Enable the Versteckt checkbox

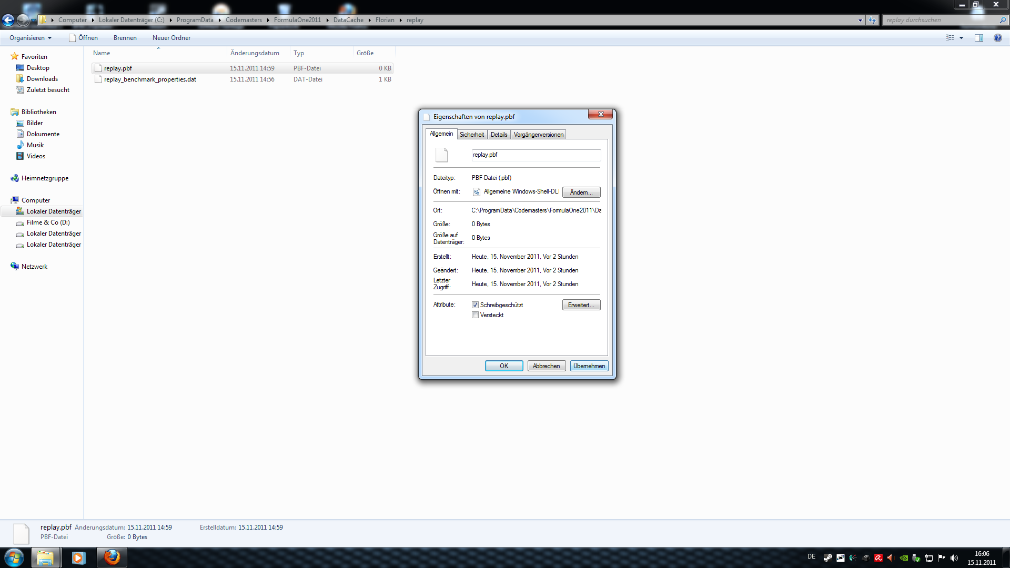coord(475,315)
